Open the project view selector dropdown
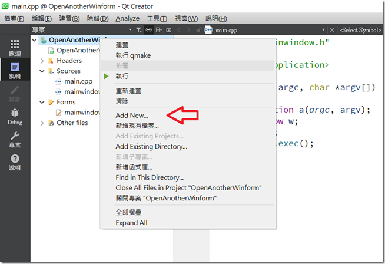This screenshot has height=264, width=385. [130, 30]
